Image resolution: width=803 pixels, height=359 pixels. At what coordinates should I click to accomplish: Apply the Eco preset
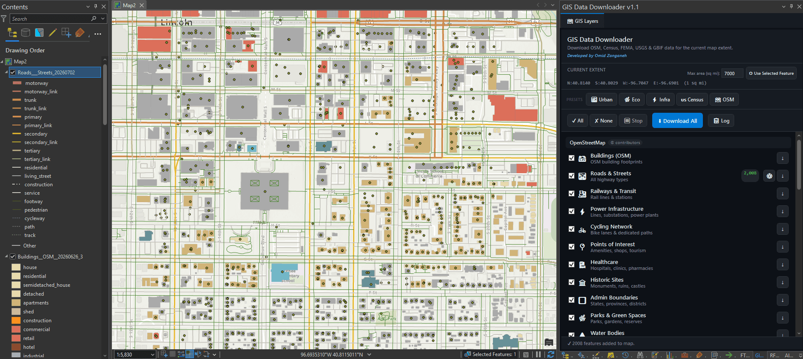[x=632, y=100]
